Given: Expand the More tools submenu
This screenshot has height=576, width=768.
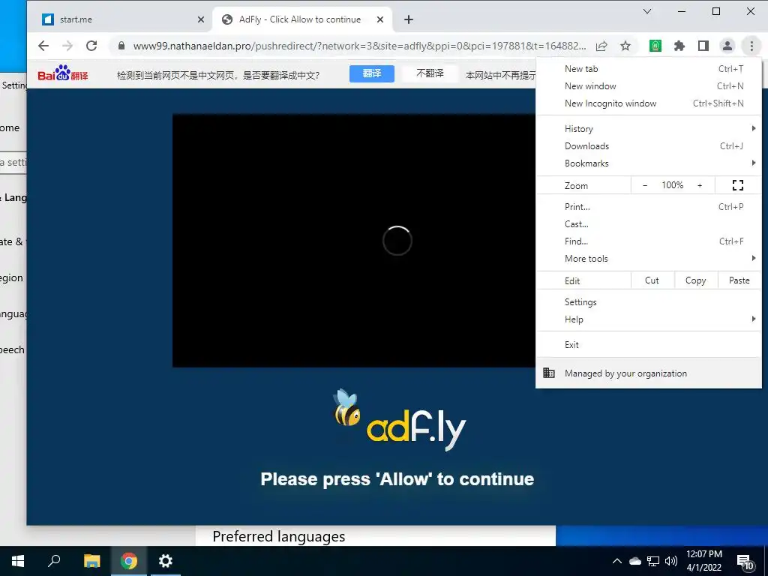Looking at the screenshot, I should [x=649, y=259].
